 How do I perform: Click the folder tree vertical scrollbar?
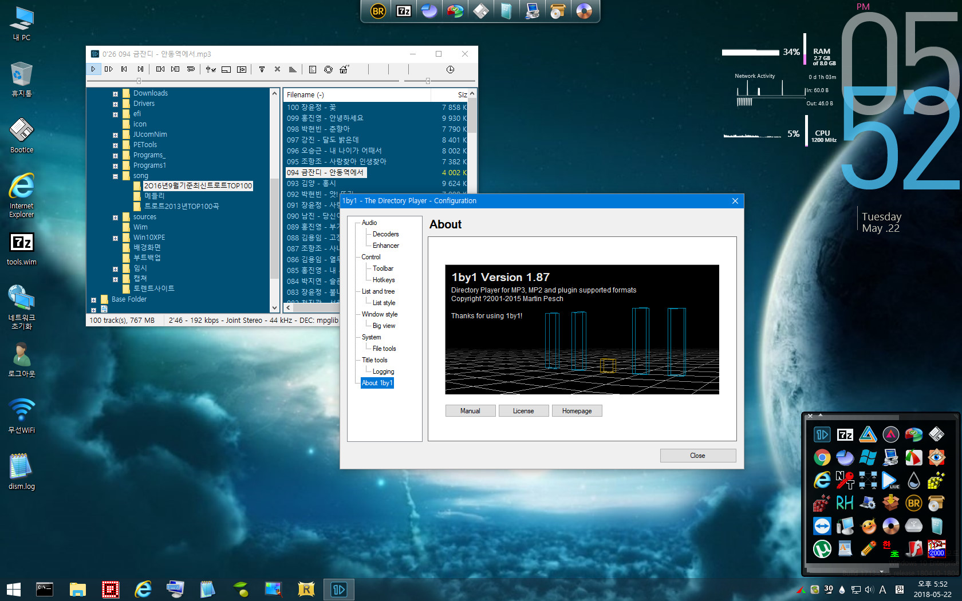point(274,199)
